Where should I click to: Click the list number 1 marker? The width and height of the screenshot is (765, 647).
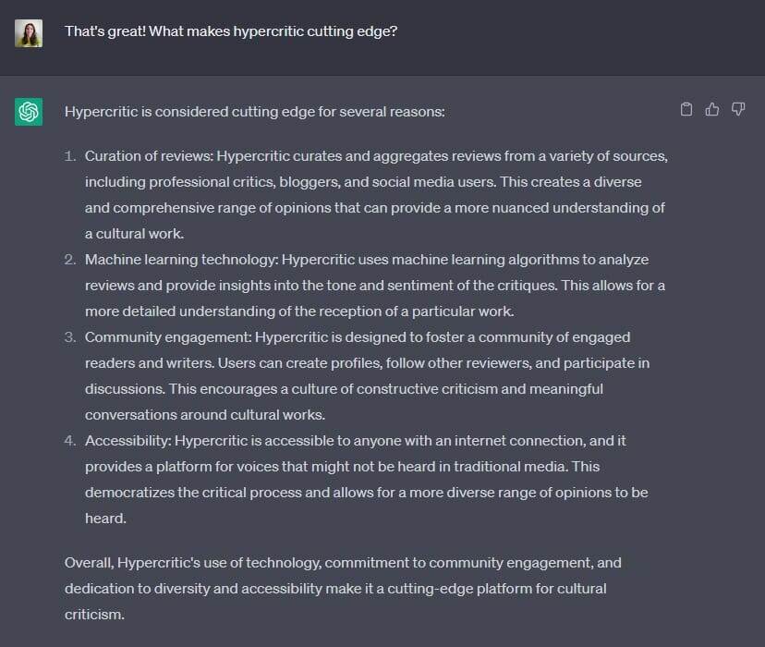click(x=70, y=156)
